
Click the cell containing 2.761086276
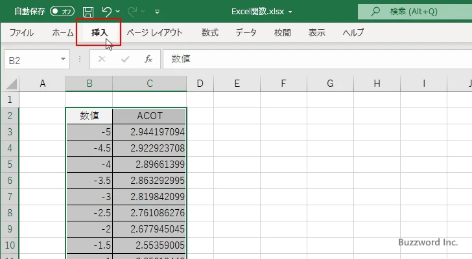150,213
